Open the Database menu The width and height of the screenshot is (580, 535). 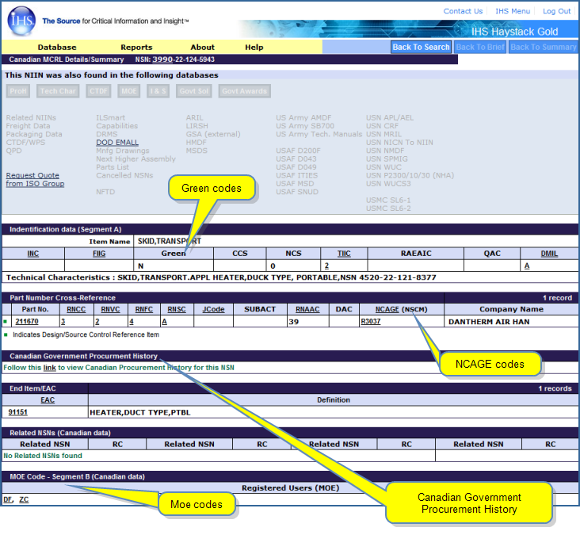57,48
